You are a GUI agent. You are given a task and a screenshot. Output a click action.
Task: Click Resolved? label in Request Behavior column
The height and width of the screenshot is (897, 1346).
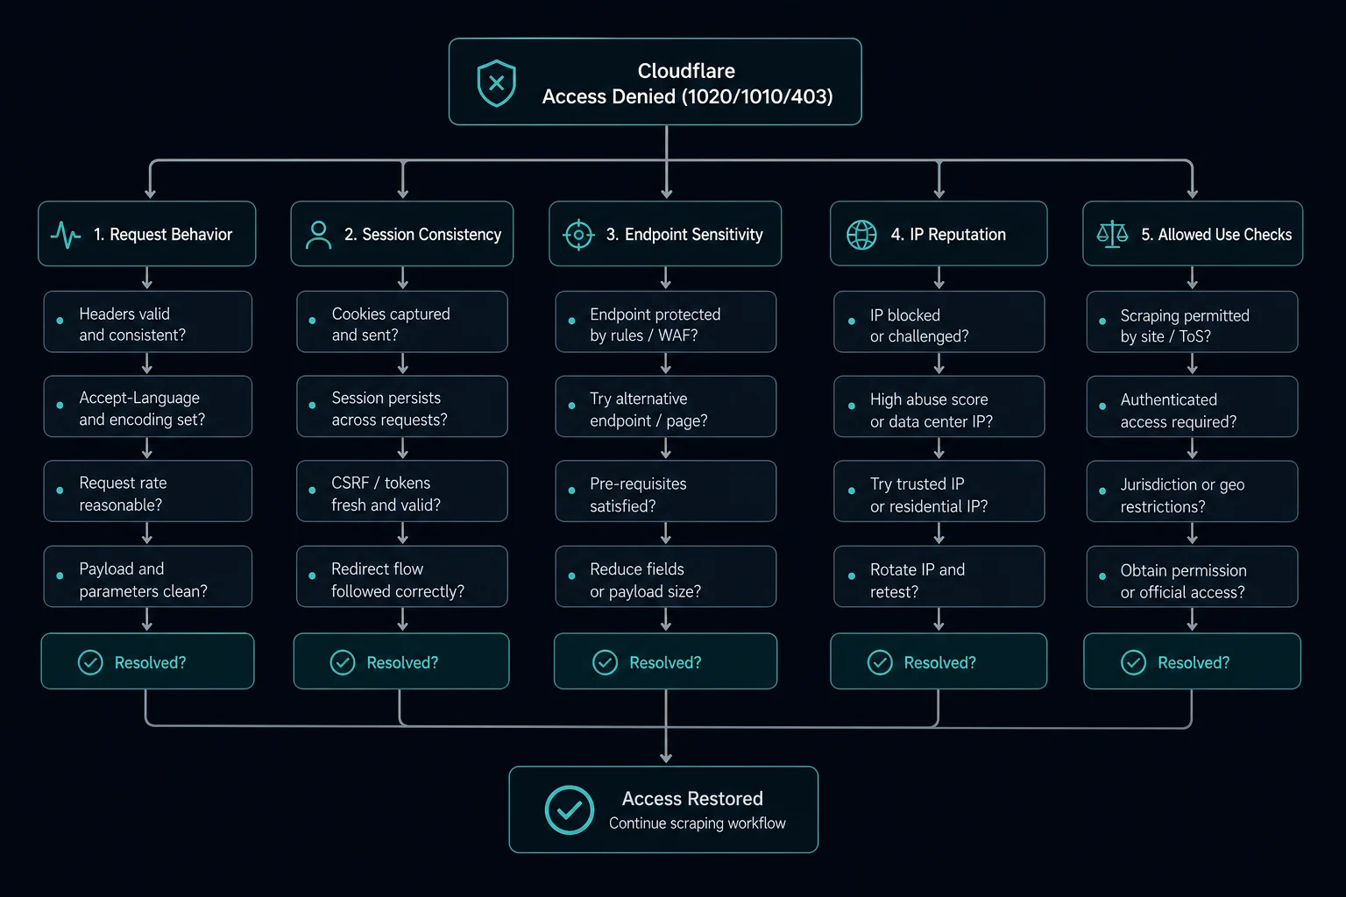tap(150, 663)
